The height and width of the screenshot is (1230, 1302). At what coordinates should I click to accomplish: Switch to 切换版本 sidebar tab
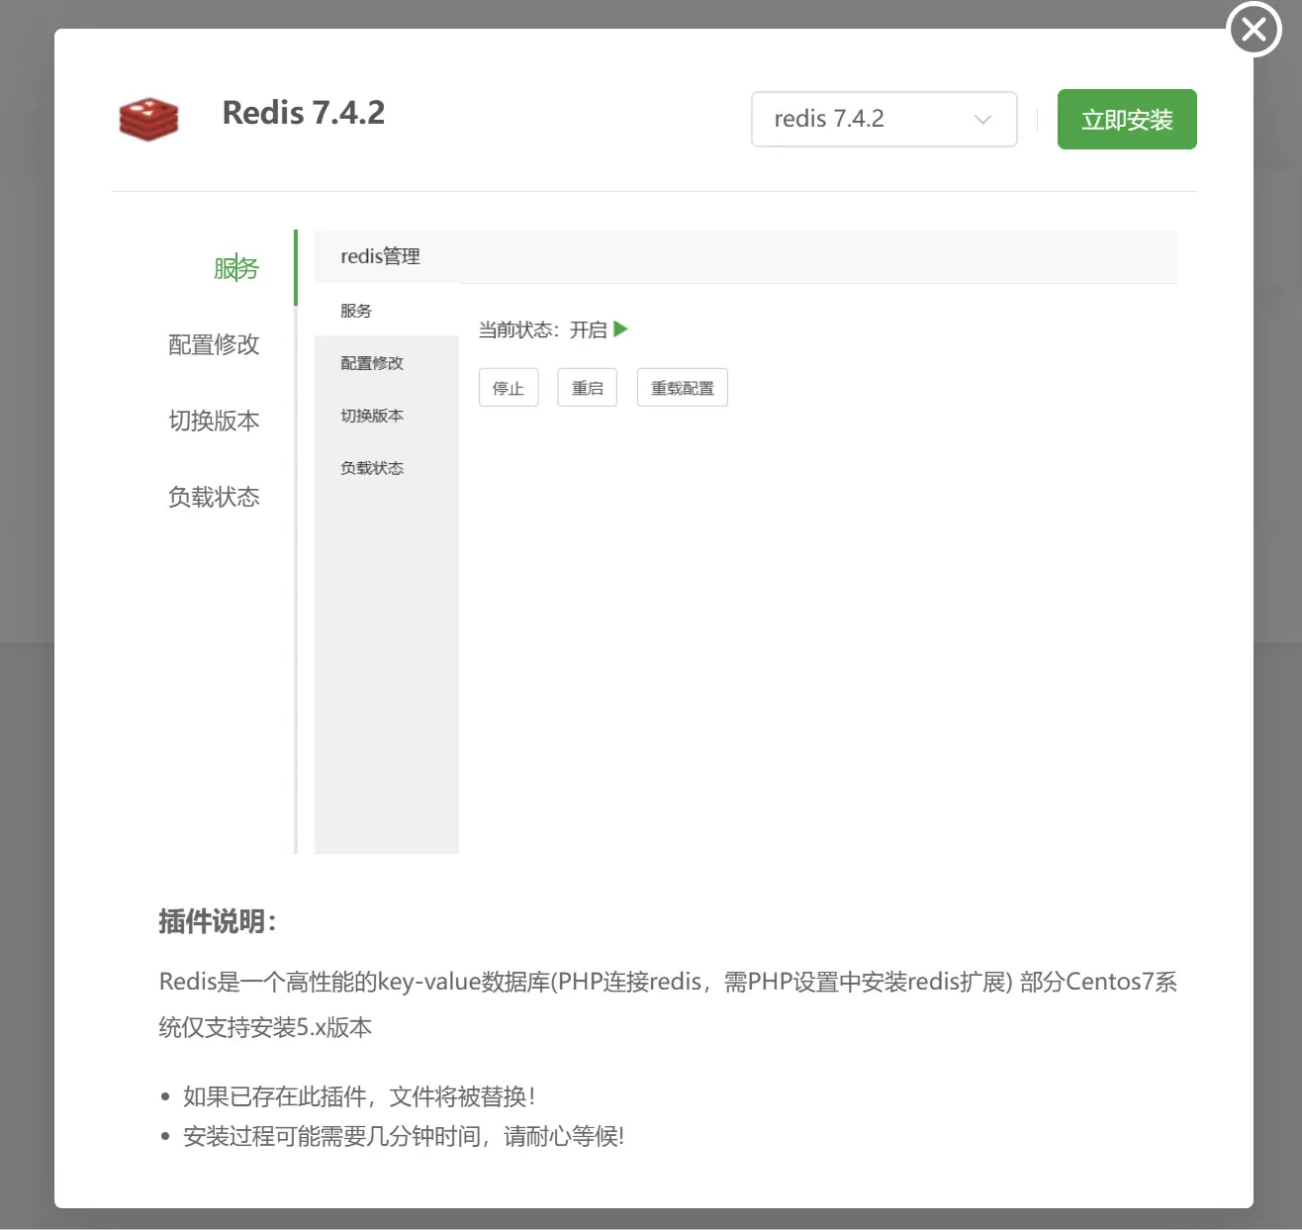tap(214, 421)
